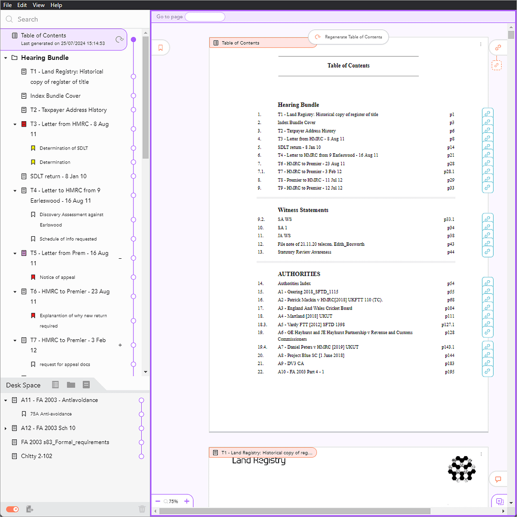Collapse the Hearing Bundle folder

(x=5, y=57)
